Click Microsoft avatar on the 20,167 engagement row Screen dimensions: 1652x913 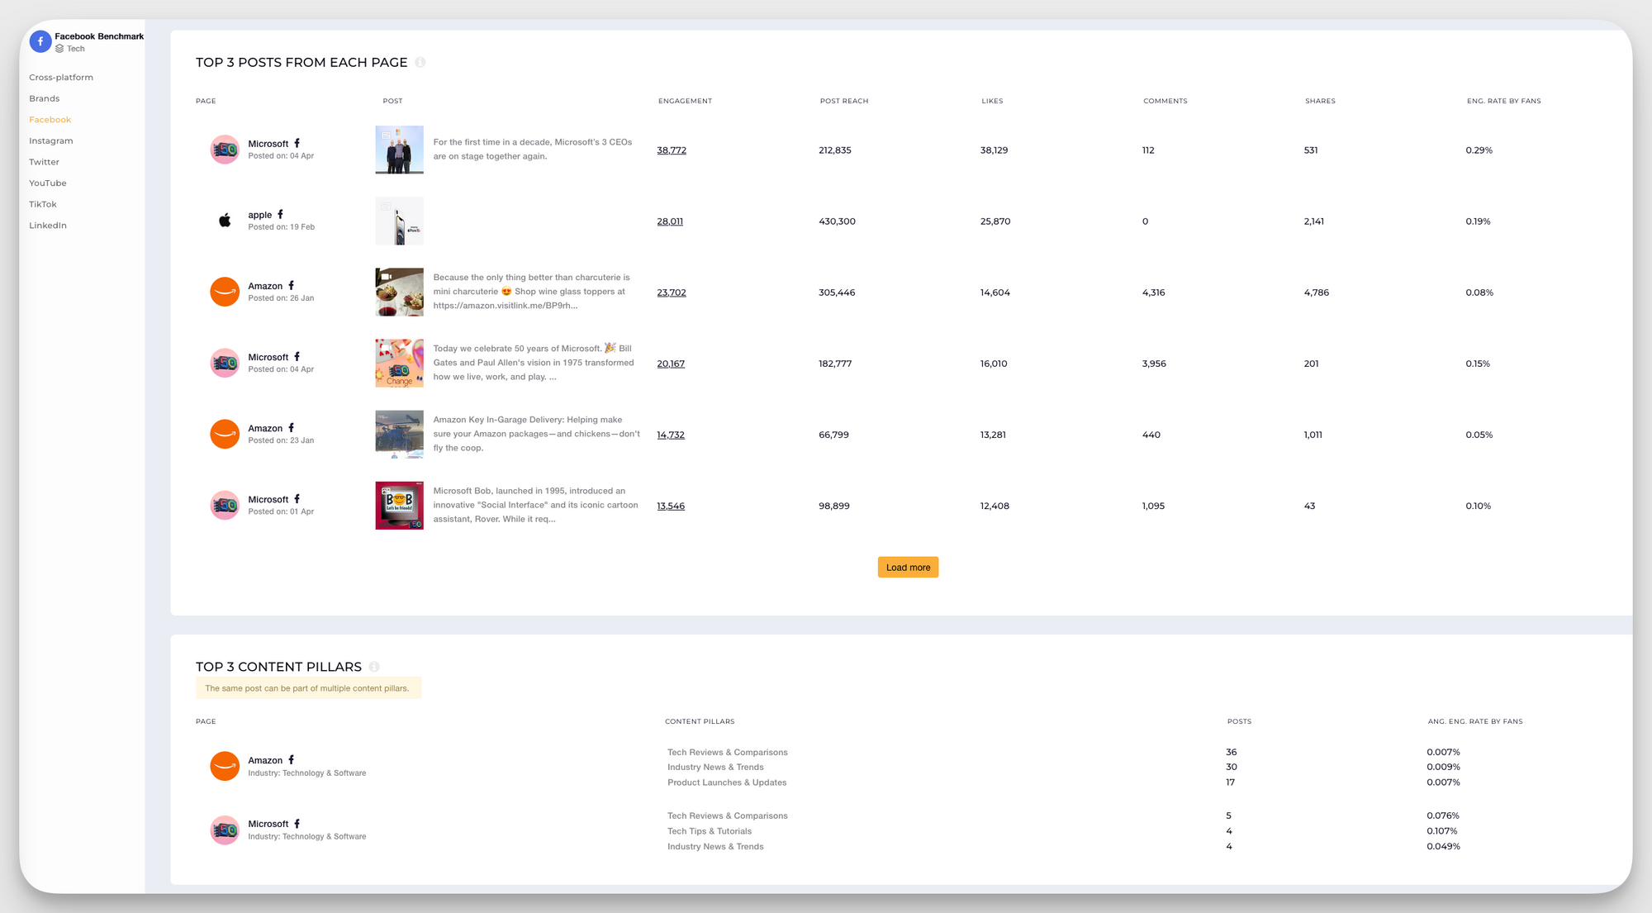225,363
